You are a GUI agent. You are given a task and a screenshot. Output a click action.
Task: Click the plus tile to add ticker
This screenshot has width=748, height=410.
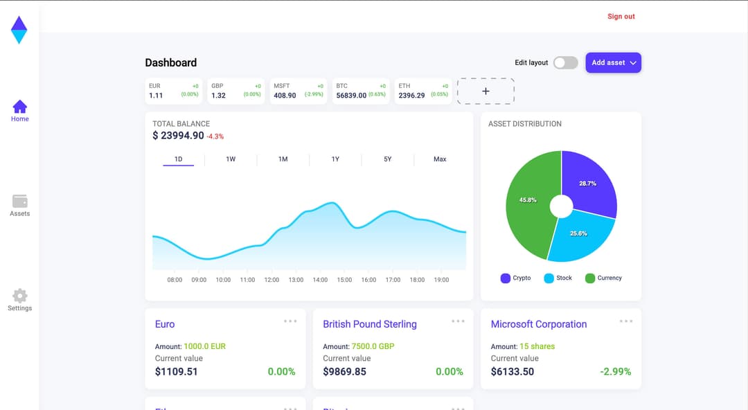486,91
